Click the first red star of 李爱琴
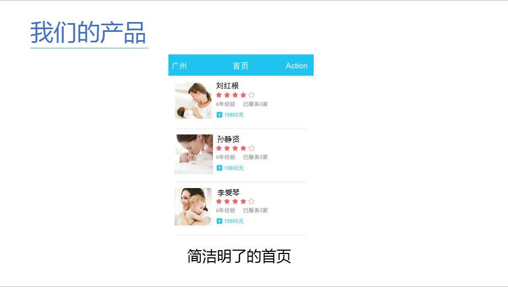Screen dimensions: 508x287 (x=219, y=201)
